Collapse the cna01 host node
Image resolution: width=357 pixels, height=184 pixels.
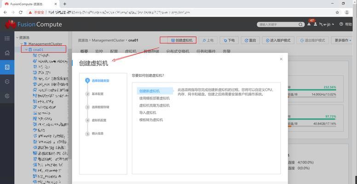click(x=26, y=49)
